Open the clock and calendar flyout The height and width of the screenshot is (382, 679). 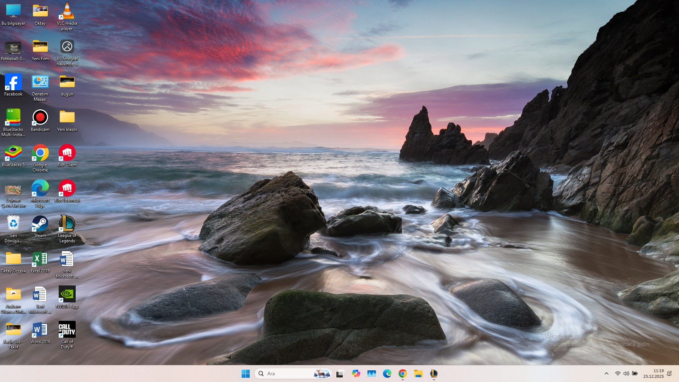pos(654,374)
